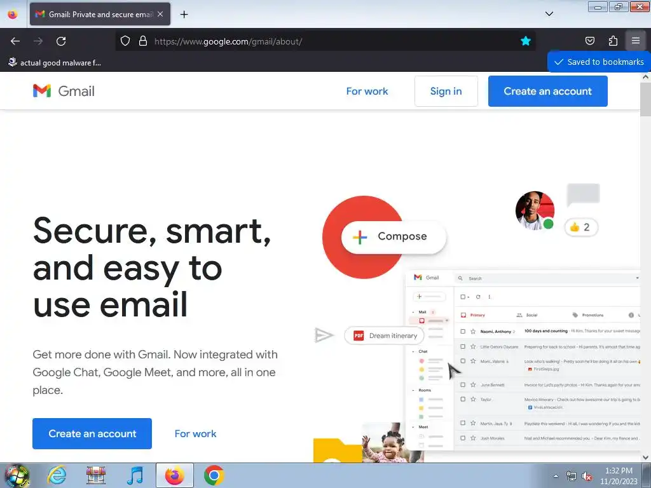Click the Sign in button
The height and width of the screenshot is (488, 651).
tap(446, 91)
